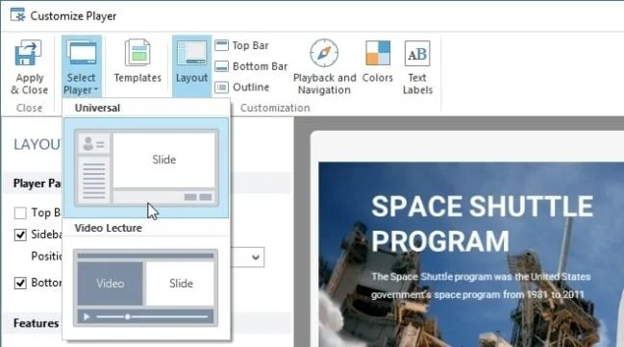Image resolution: width=624 pixels, height=347 pixels.
Task: Click the Universal section label
Action: 97,108
